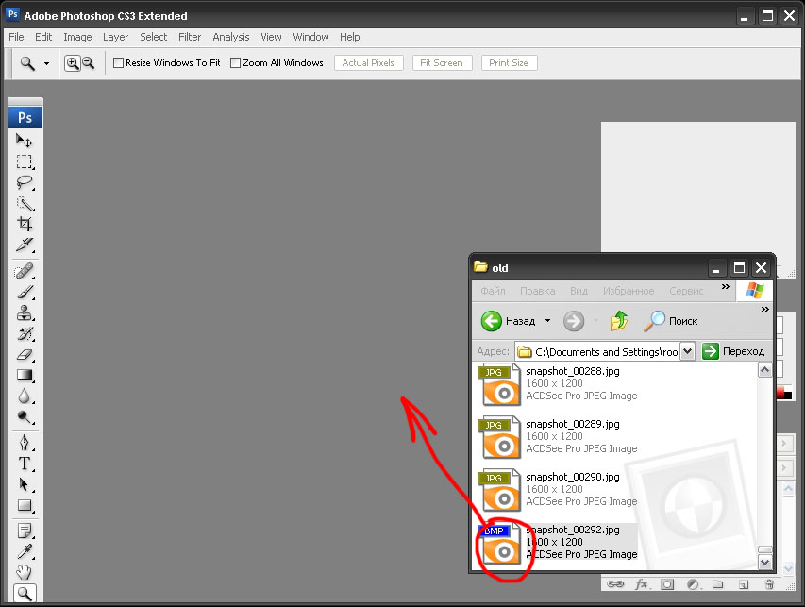Click the Actual Pixels button
This screenshot has height=607, width=805.
[368, 63]
